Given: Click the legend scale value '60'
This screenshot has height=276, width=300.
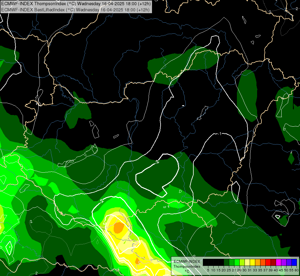Looking at the screenshot, I should [297, 270].
